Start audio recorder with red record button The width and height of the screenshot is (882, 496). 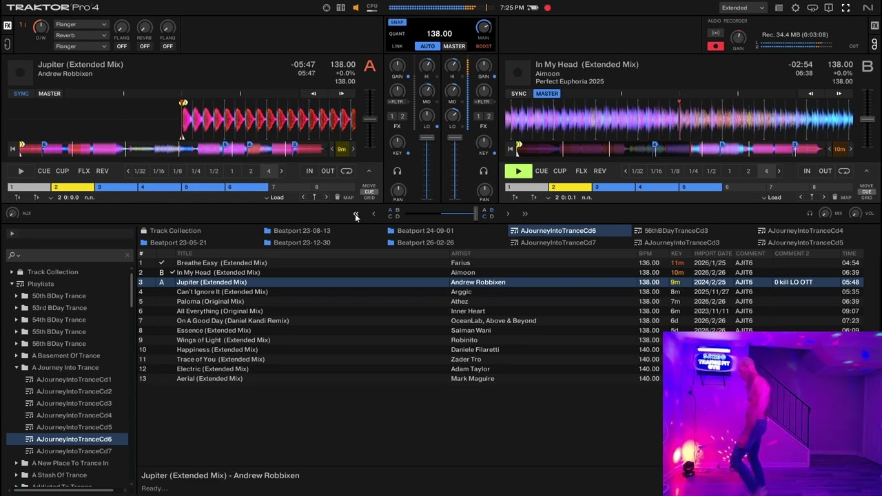pyautogui.click(x=715, y=46)
